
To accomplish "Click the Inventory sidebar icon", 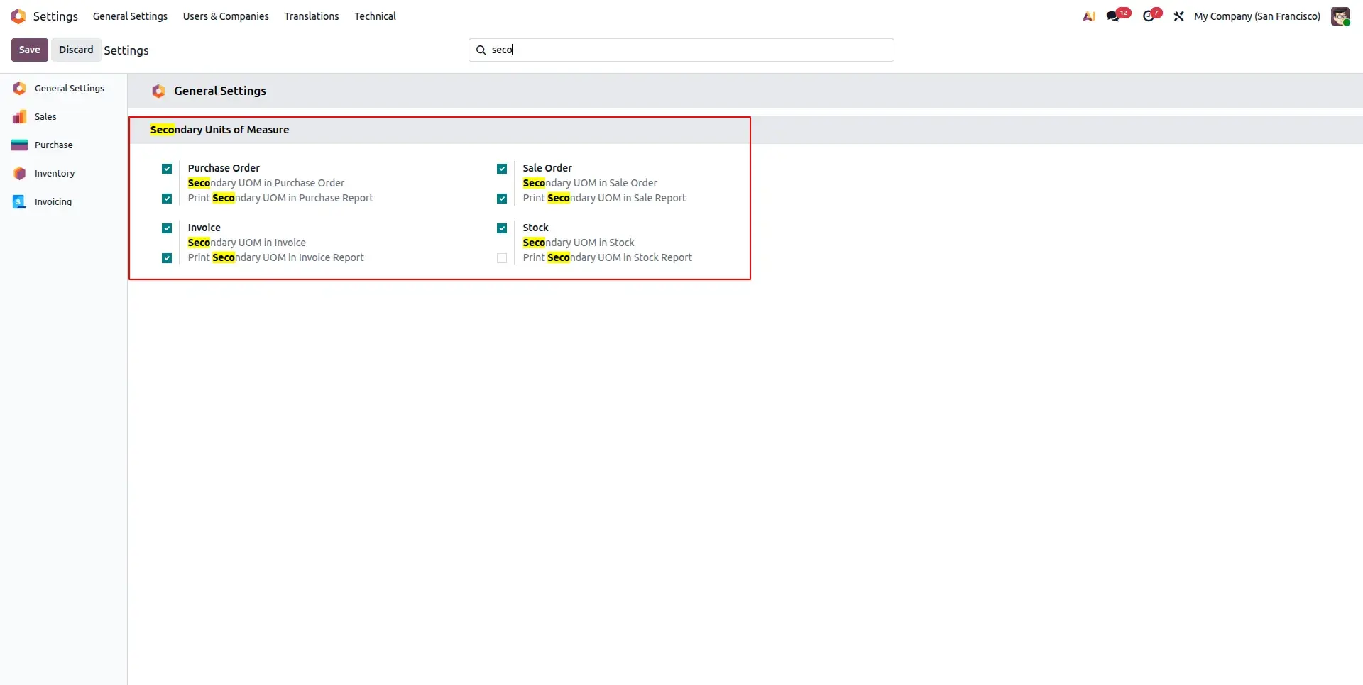I will [19, 173].
